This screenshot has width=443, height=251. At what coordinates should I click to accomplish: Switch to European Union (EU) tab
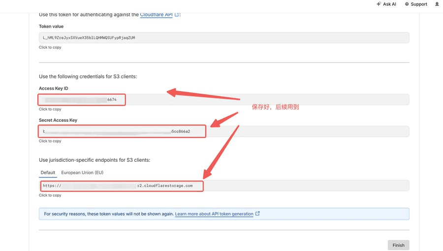(82, 173)
